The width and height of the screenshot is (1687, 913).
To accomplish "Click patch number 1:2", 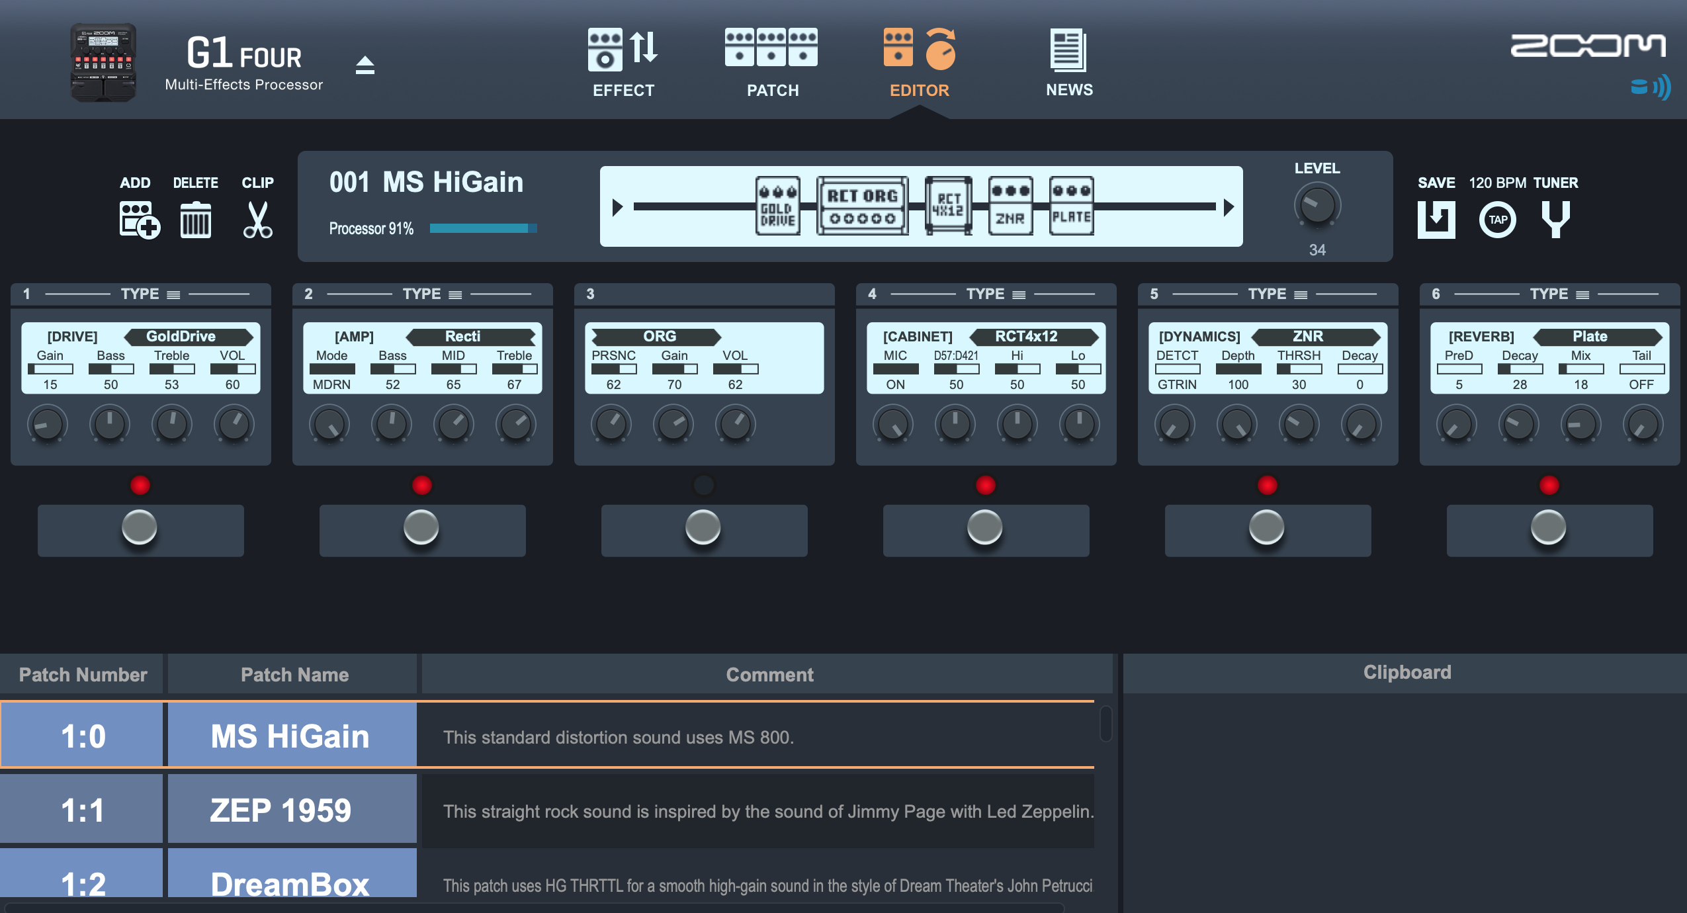I will coord(81,873).
